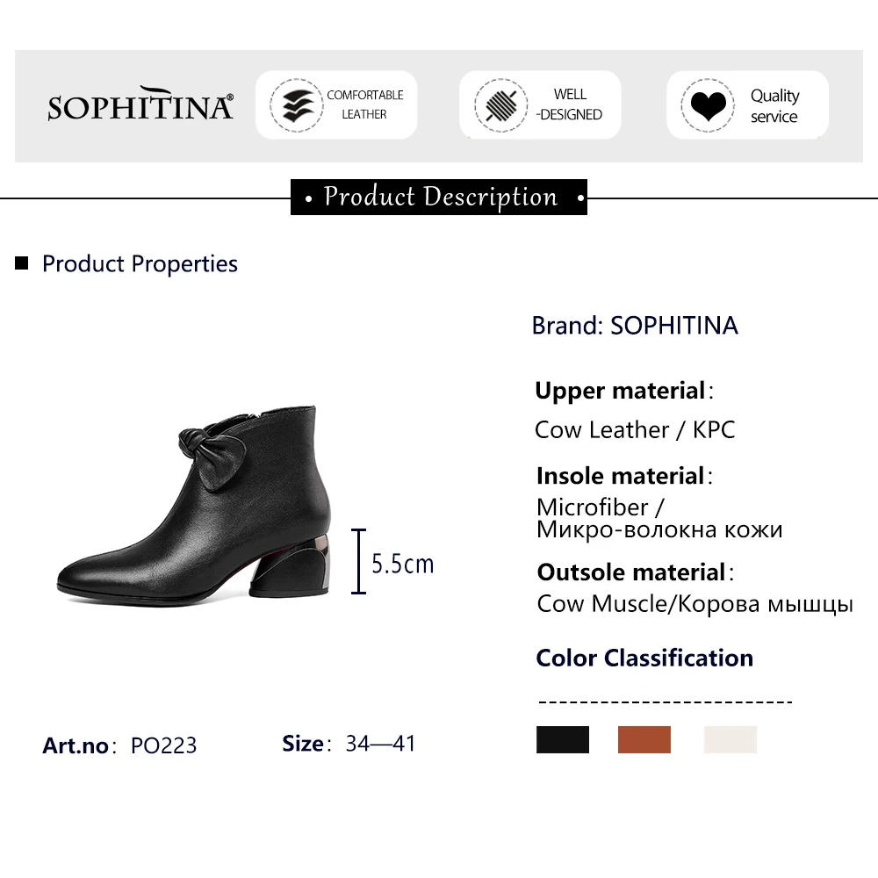Click the Color Classification heading
This screenshot has height=878, width=878.
click(644, 658)
